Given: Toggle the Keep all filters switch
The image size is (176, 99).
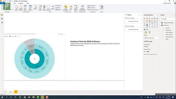Looking at the screenshot, I should 147,51.
